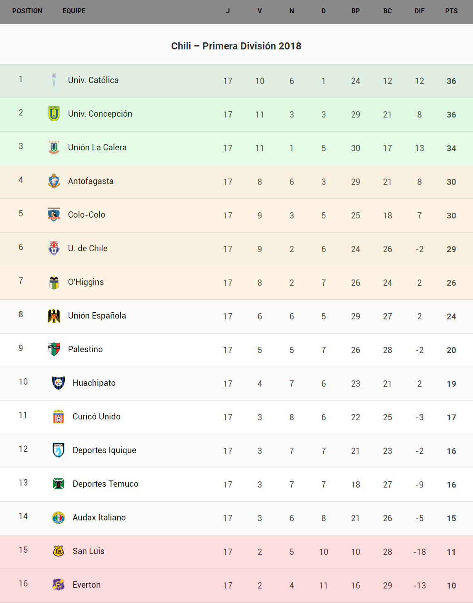This screenshot has height=603, width=473.
Task: Click the DIF column header
Action: [x=419, y=11]
